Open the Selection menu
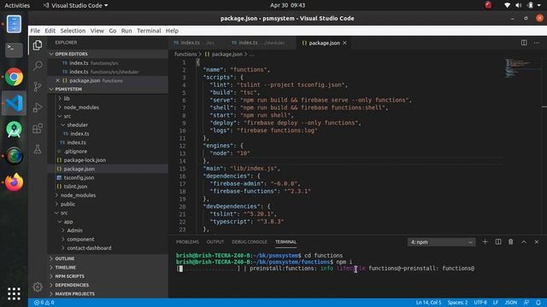 tap(73, 31)
